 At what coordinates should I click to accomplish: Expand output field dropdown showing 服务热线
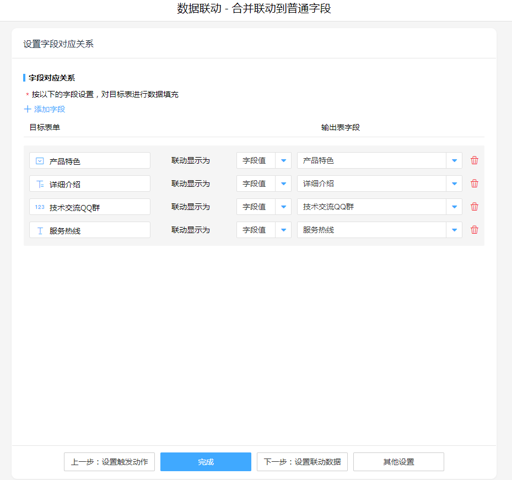tap(454, 230)
